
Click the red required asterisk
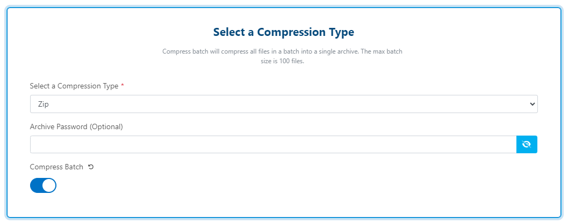(x=123, y=86)
